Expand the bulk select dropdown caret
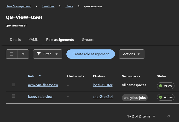 coord(23,54)
